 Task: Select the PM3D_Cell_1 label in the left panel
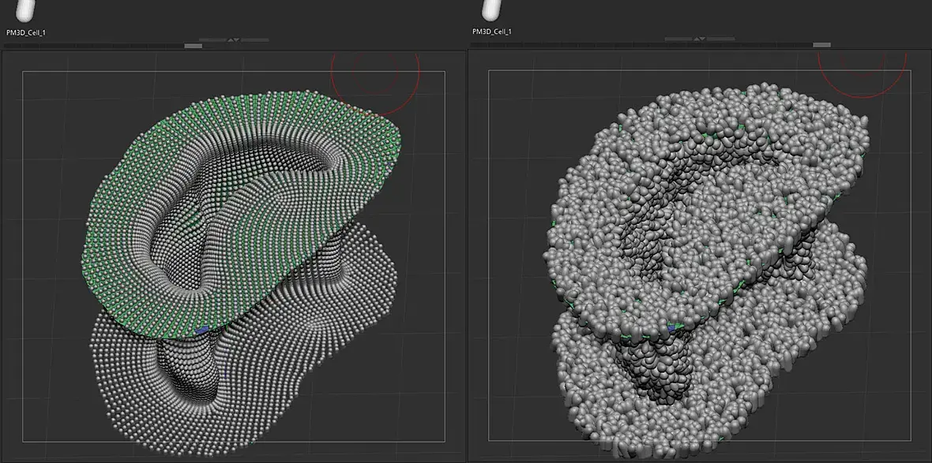(x=25, y=32)
